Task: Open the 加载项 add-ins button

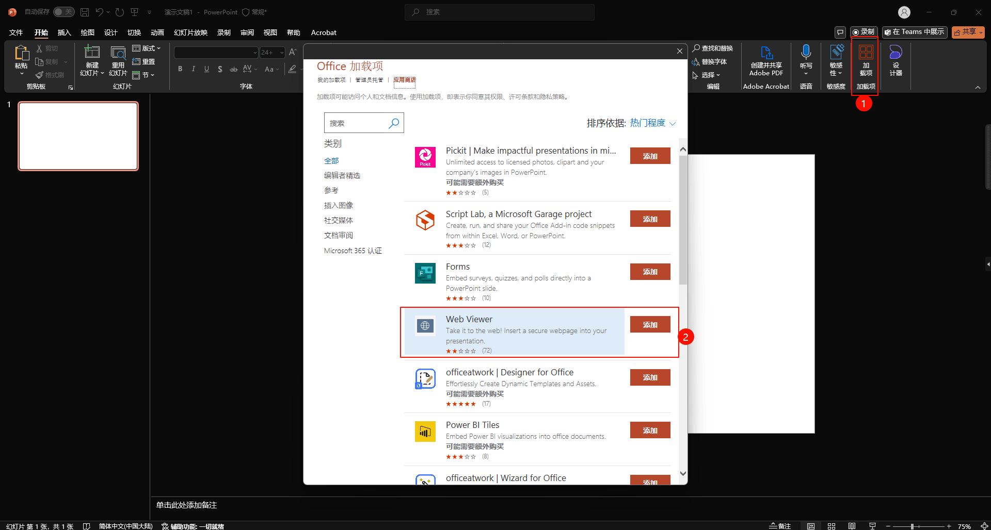Action: point(866,61)
